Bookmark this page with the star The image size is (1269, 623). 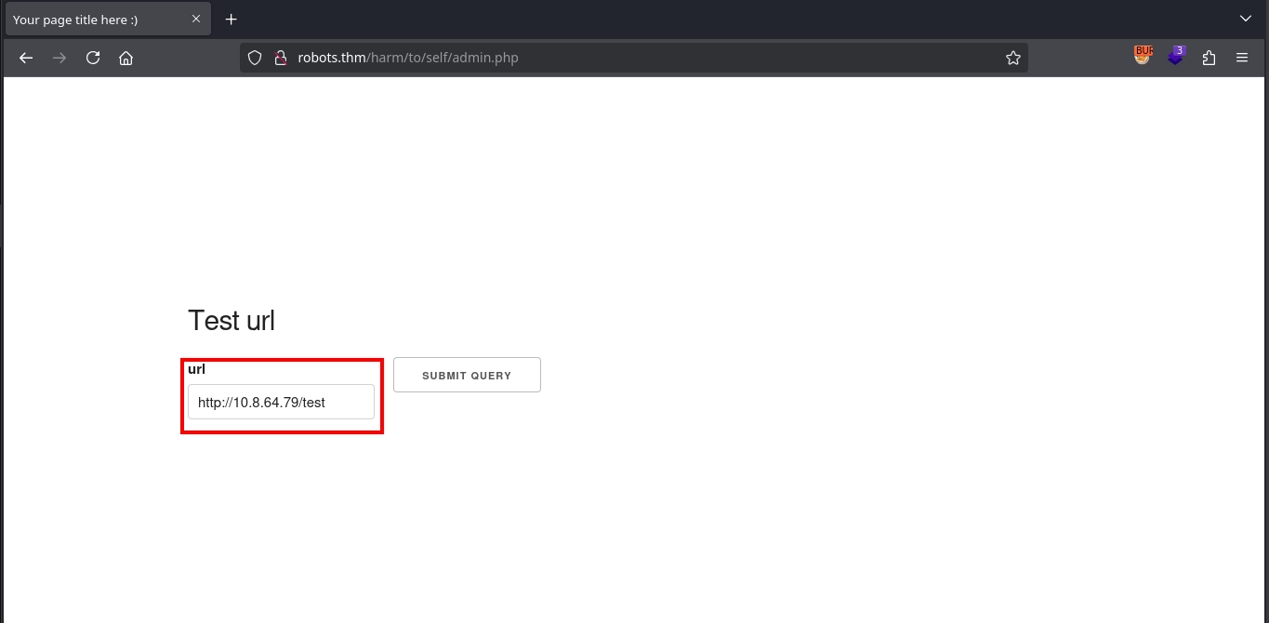1012,58
